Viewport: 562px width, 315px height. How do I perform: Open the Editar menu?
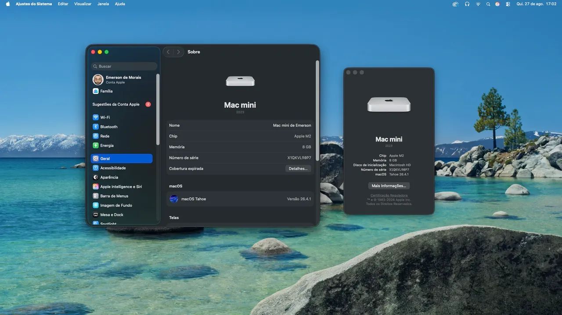63,4
